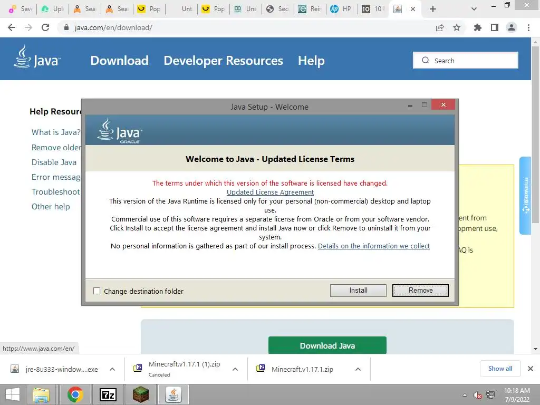Open Chrome three-dot menu

pyautogui.click(x=528, y=27)
